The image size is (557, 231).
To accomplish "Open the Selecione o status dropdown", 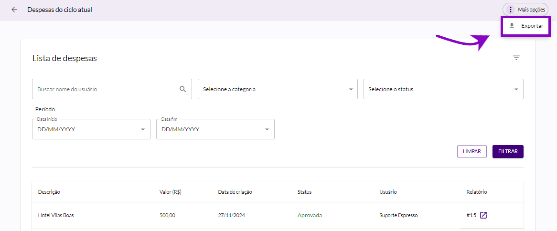I will click(x=443, y=89).
